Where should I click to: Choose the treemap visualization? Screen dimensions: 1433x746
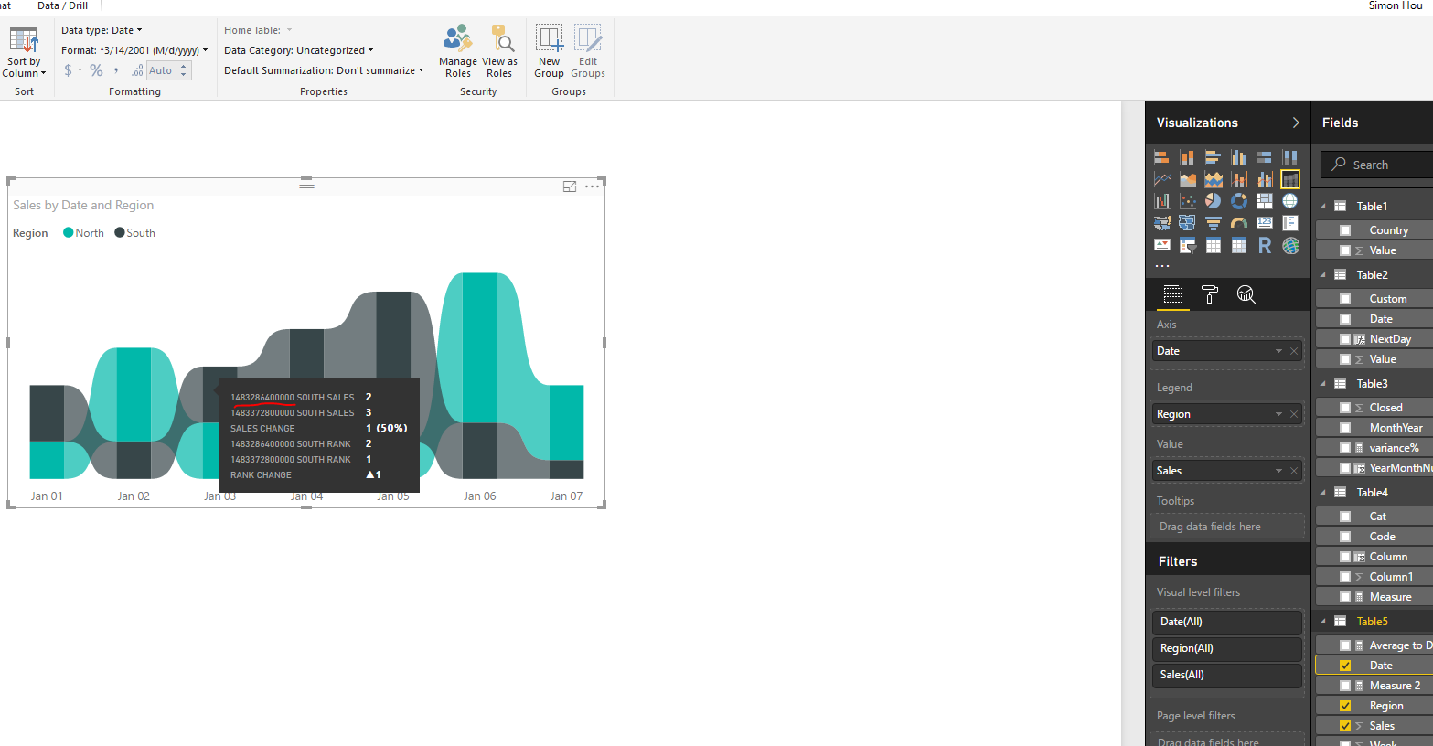[x=1265, y=201]
